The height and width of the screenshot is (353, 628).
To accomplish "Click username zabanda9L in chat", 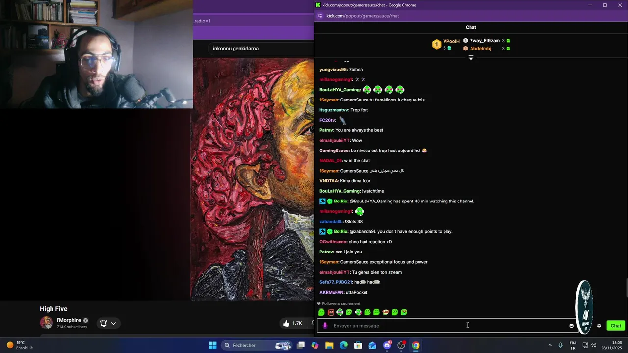I will point(331,222).
